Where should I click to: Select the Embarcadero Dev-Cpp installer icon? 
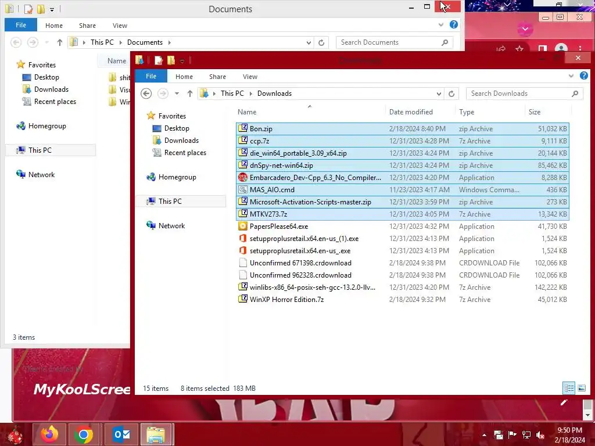pos(242,177)
